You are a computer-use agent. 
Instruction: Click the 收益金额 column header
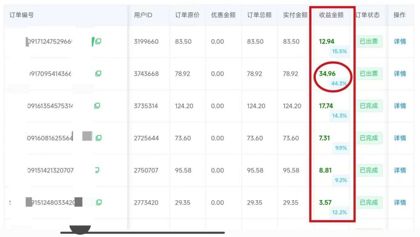331,15
